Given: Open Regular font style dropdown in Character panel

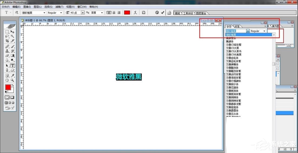Looking at the screenshot, I should (x=264, y=31).
